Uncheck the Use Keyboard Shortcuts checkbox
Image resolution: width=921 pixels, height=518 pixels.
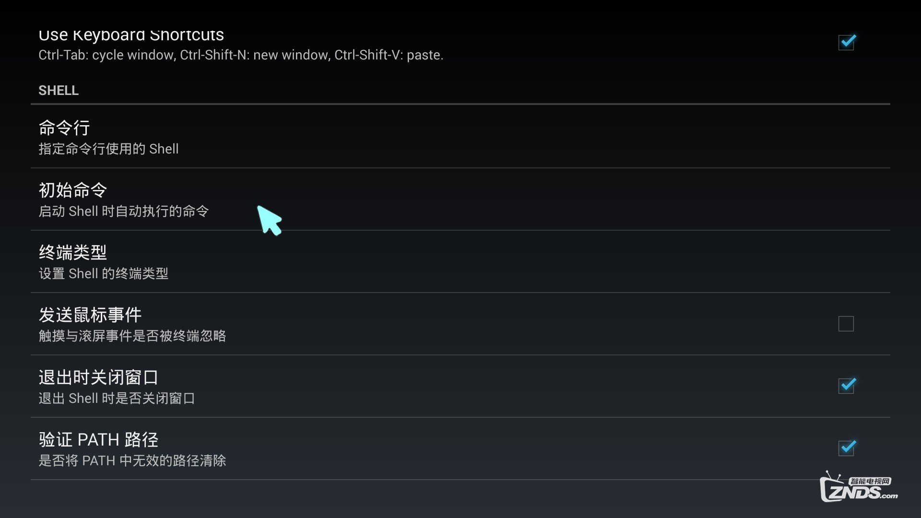[x=846, y=42]
